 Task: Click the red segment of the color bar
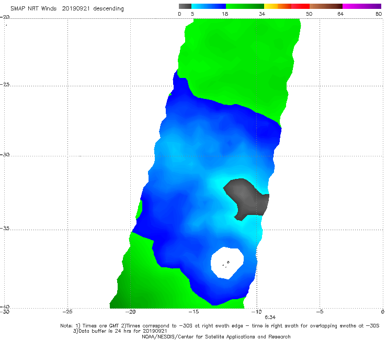click(300, 6)
